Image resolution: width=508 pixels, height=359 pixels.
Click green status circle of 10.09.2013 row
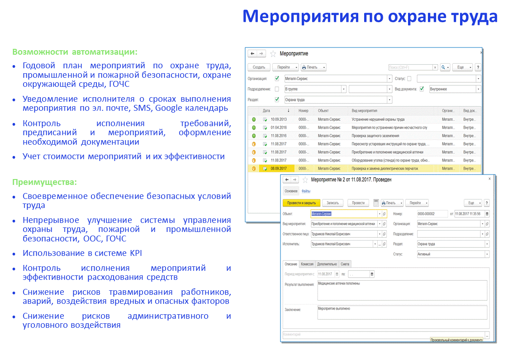[x=254, y=119]
